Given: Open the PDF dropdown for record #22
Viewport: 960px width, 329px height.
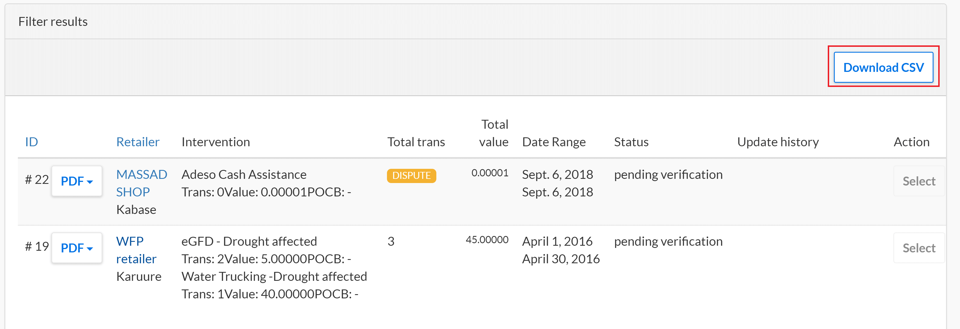Looking at the screenshot, I should coord(77,181).
